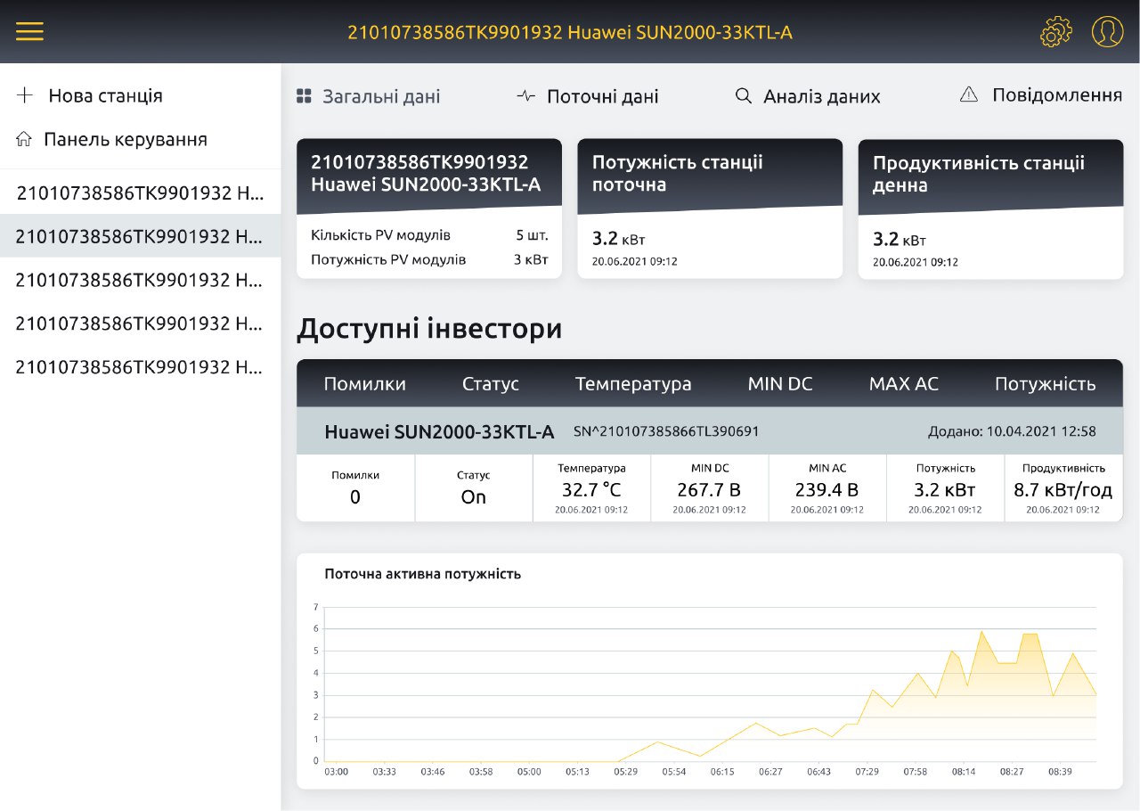Click the home icon for Панель керування

[x=24, y=139]
